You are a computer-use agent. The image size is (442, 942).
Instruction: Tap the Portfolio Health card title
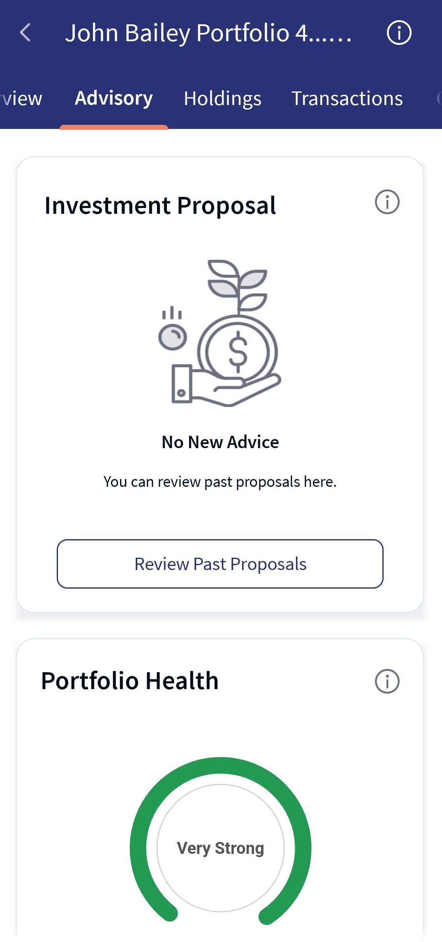pos(130,680)
